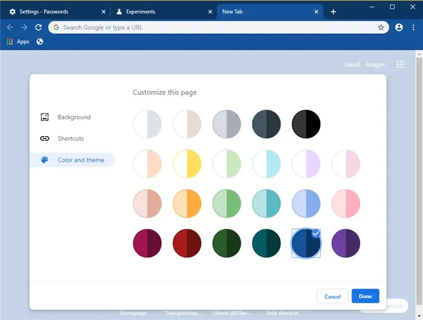Switch to Experiments tab

163,12
